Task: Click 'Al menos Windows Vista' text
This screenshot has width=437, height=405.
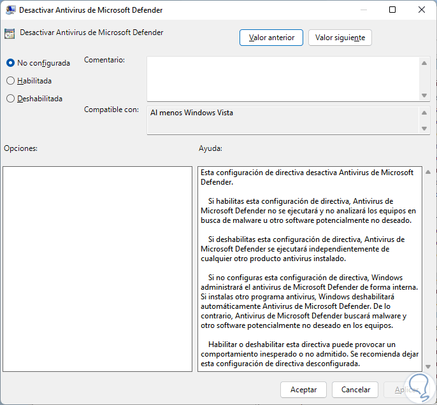Action: tap(192, 113)
